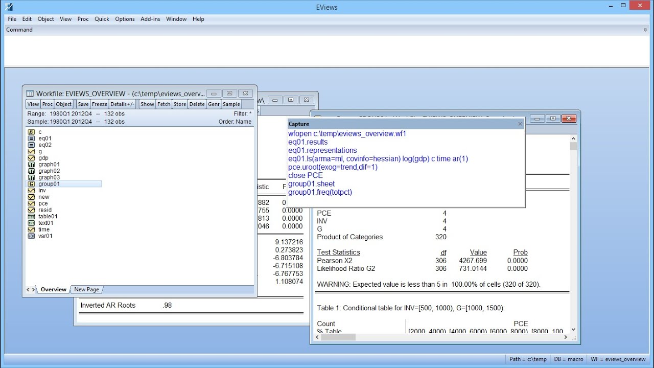Click the EViews application icon in title bar
This screenshot has width=654, height=368.
9,7
